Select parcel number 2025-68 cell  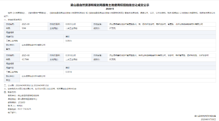pyautogui.click(x=26, y=55)
